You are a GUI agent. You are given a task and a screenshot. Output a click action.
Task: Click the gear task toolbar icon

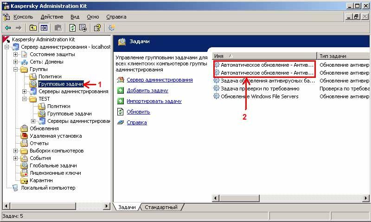point(111,28)
